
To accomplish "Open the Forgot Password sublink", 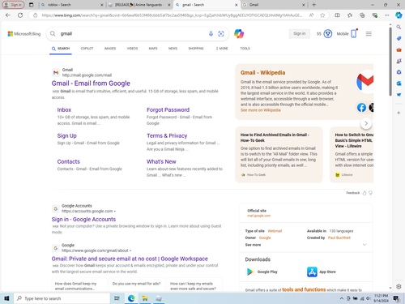I will tap(168, 109).
